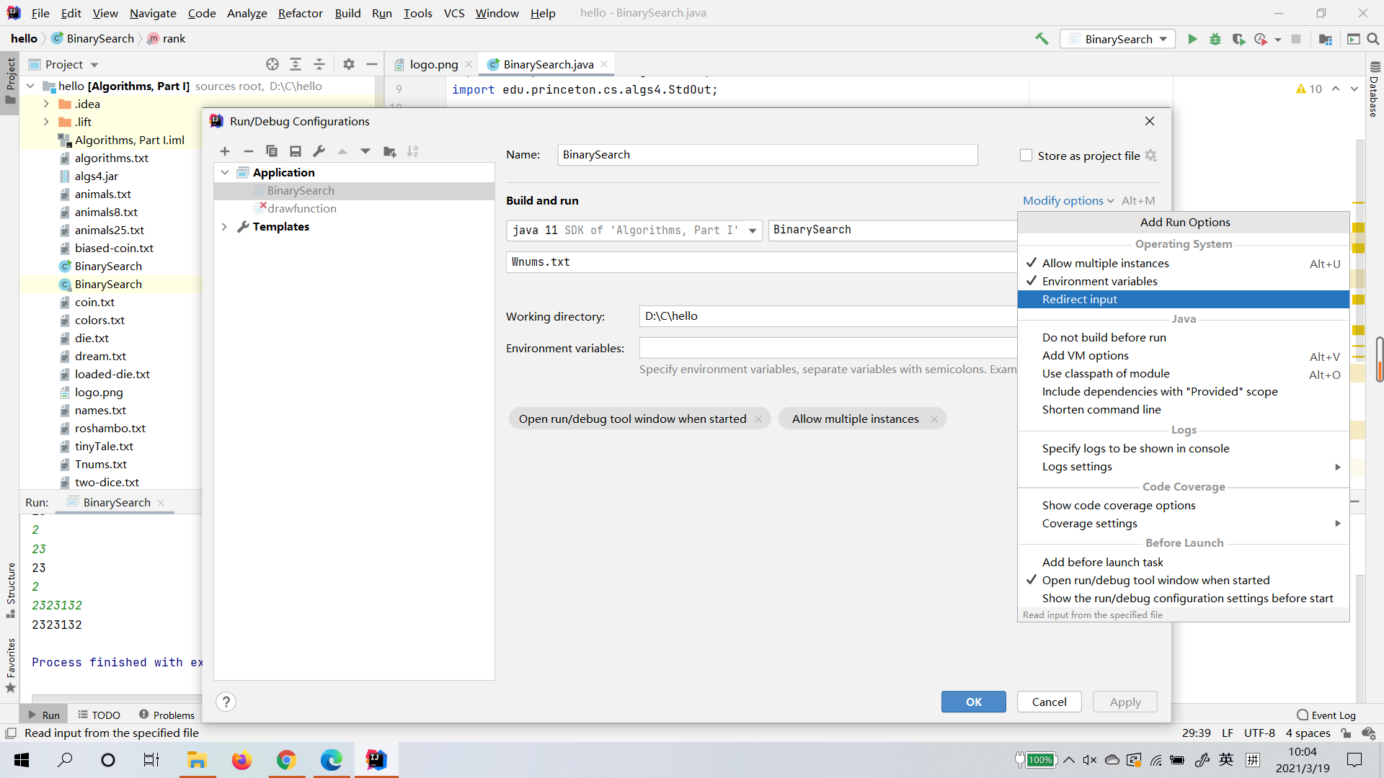Switch to the logo.png tab
This screenshot has width=1384, height=778.
coord(432,64)
